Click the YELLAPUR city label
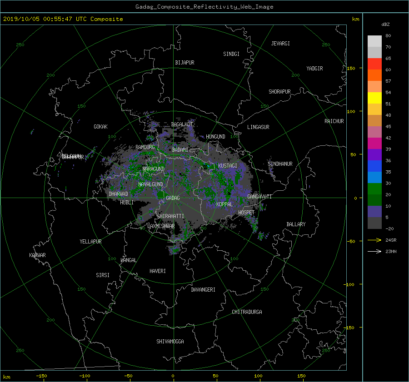Image resolution: width=409 pixels, height=382 pixels. click(90, 242)
